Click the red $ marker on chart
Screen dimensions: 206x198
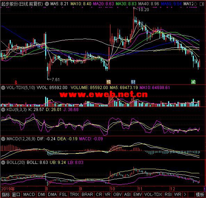[x=16, y=82]
